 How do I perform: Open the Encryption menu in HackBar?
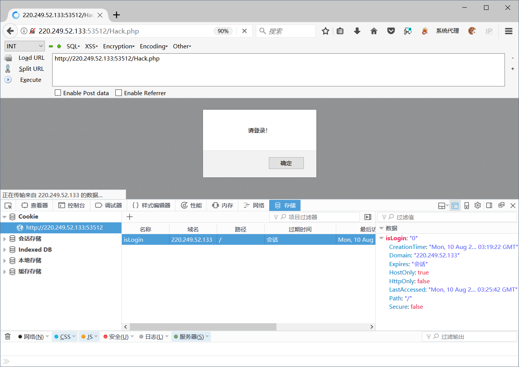[x=118, y=46]
